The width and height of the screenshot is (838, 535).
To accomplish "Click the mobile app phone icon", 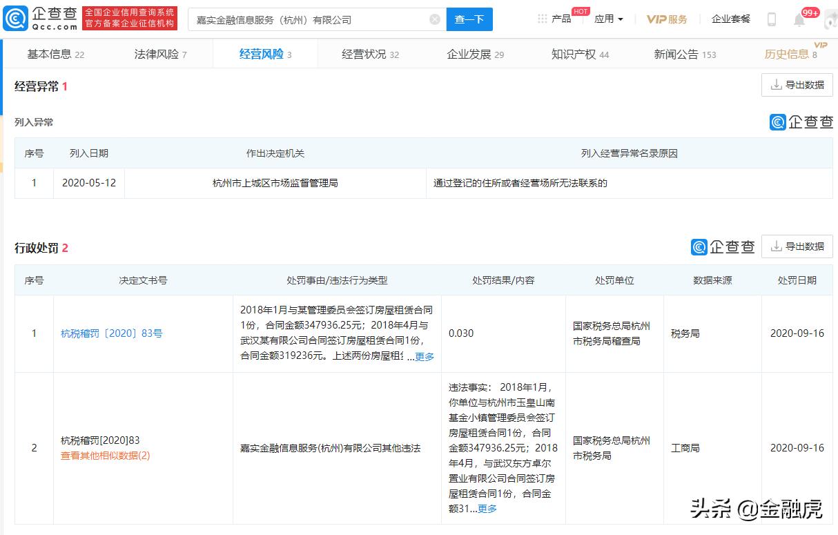I will click(x=771, y=19).
